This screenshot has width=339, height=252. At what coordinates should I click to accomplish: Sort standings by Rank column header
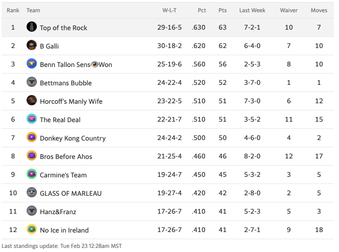pos(13,10)
